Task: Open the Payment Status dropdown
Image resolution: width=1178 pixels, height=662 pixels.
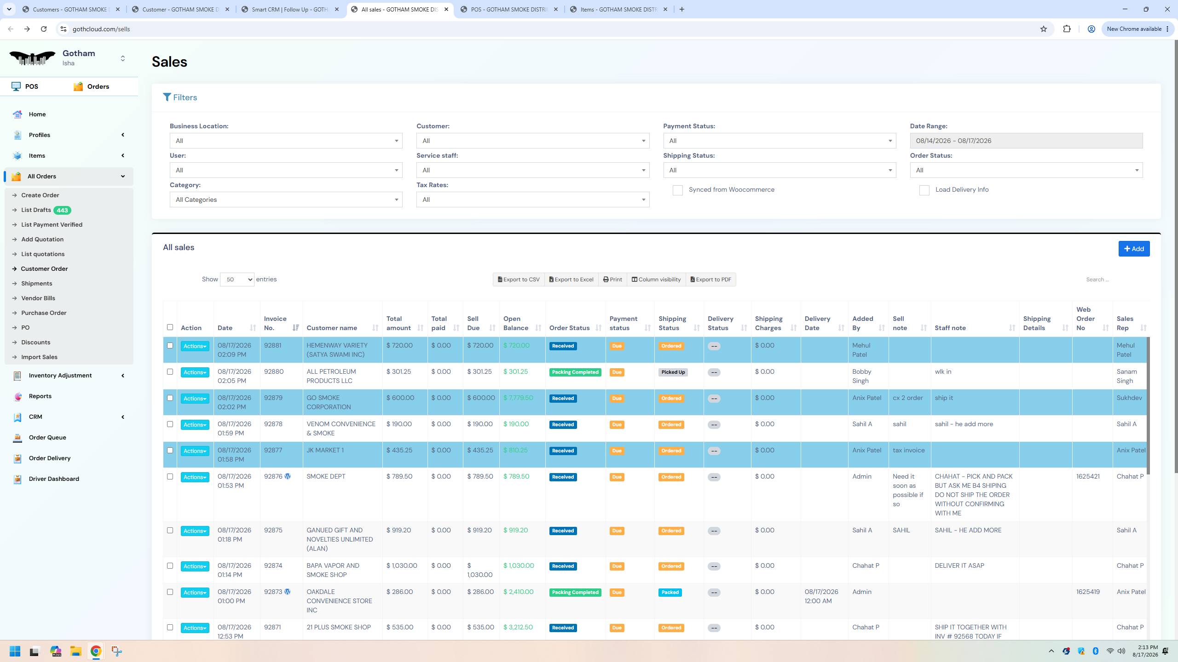Action: (780, 141)
